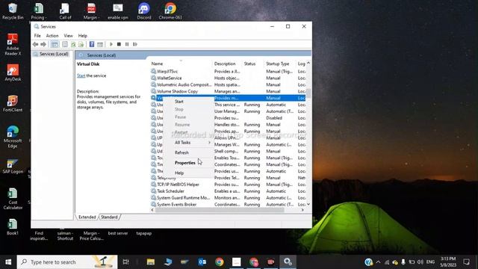478x269 pixels.
Task: Open the View menu
Action: click(68, 36)
